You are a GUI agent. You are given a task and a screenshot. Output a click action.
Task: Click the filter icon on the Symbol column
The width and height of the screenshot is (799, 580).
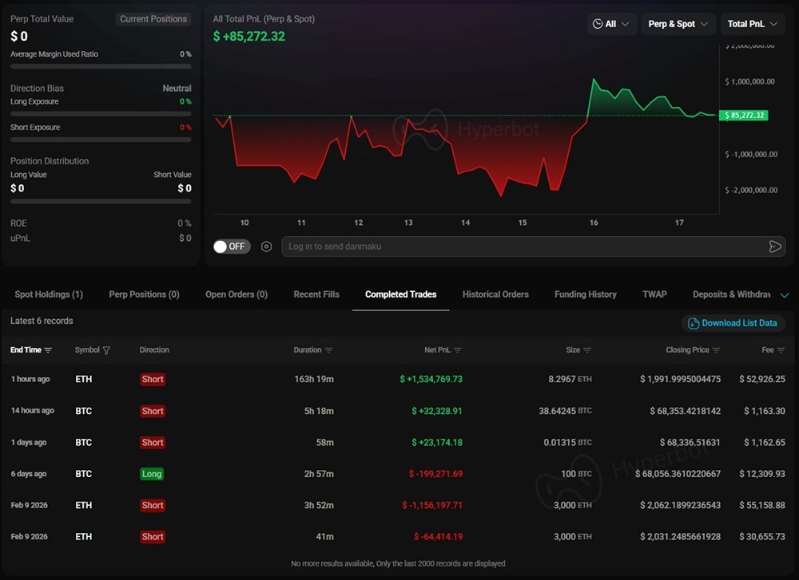click(106, 349)
